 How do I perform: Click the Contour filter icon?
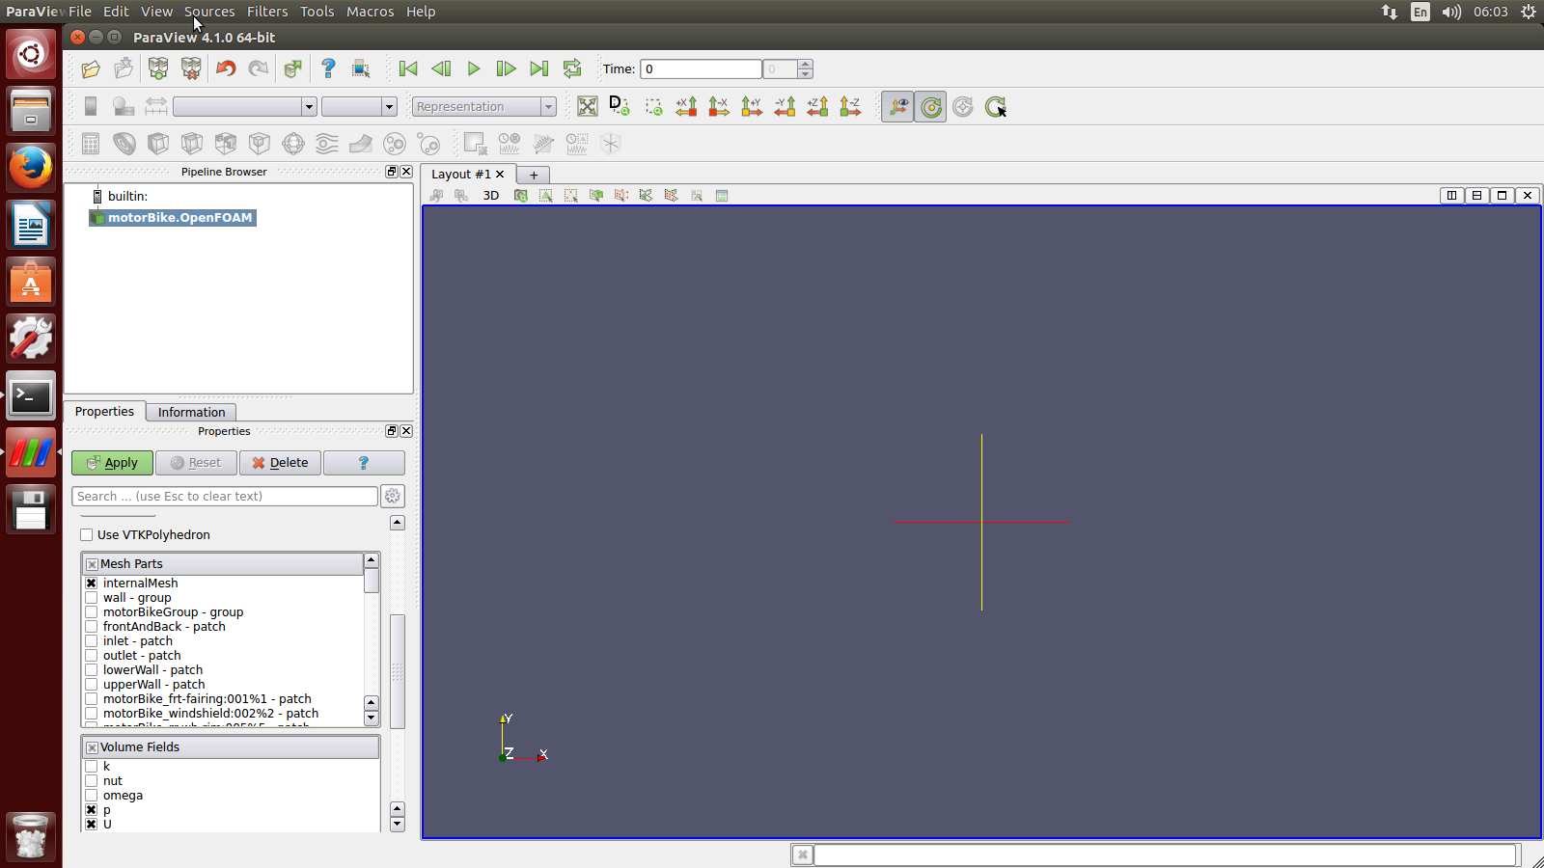coord(124,144)
